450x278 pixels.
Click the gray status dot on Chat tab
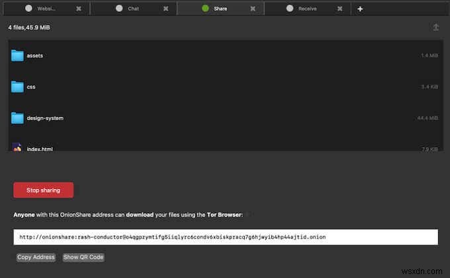(x=119, y=9)
